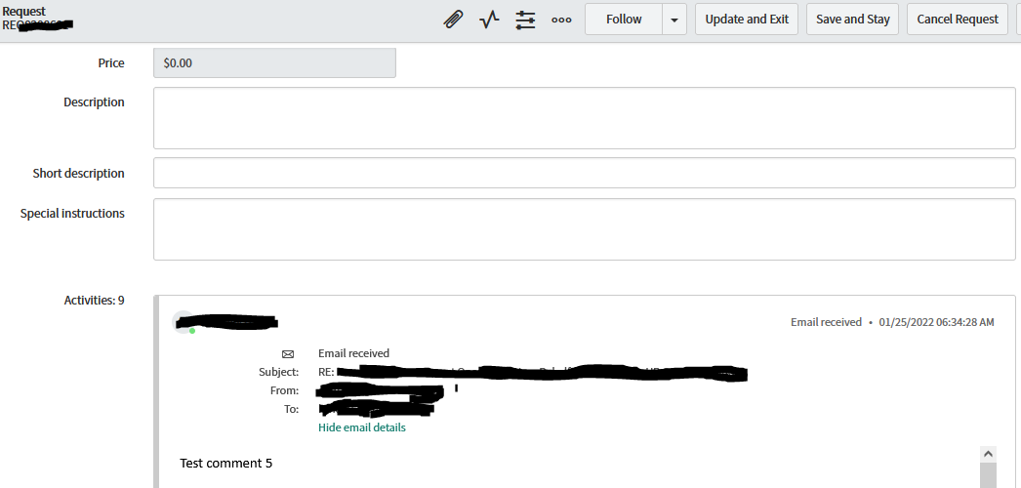Click the Follow button
Screen dimensions: 1021x488
coord(624,19)
